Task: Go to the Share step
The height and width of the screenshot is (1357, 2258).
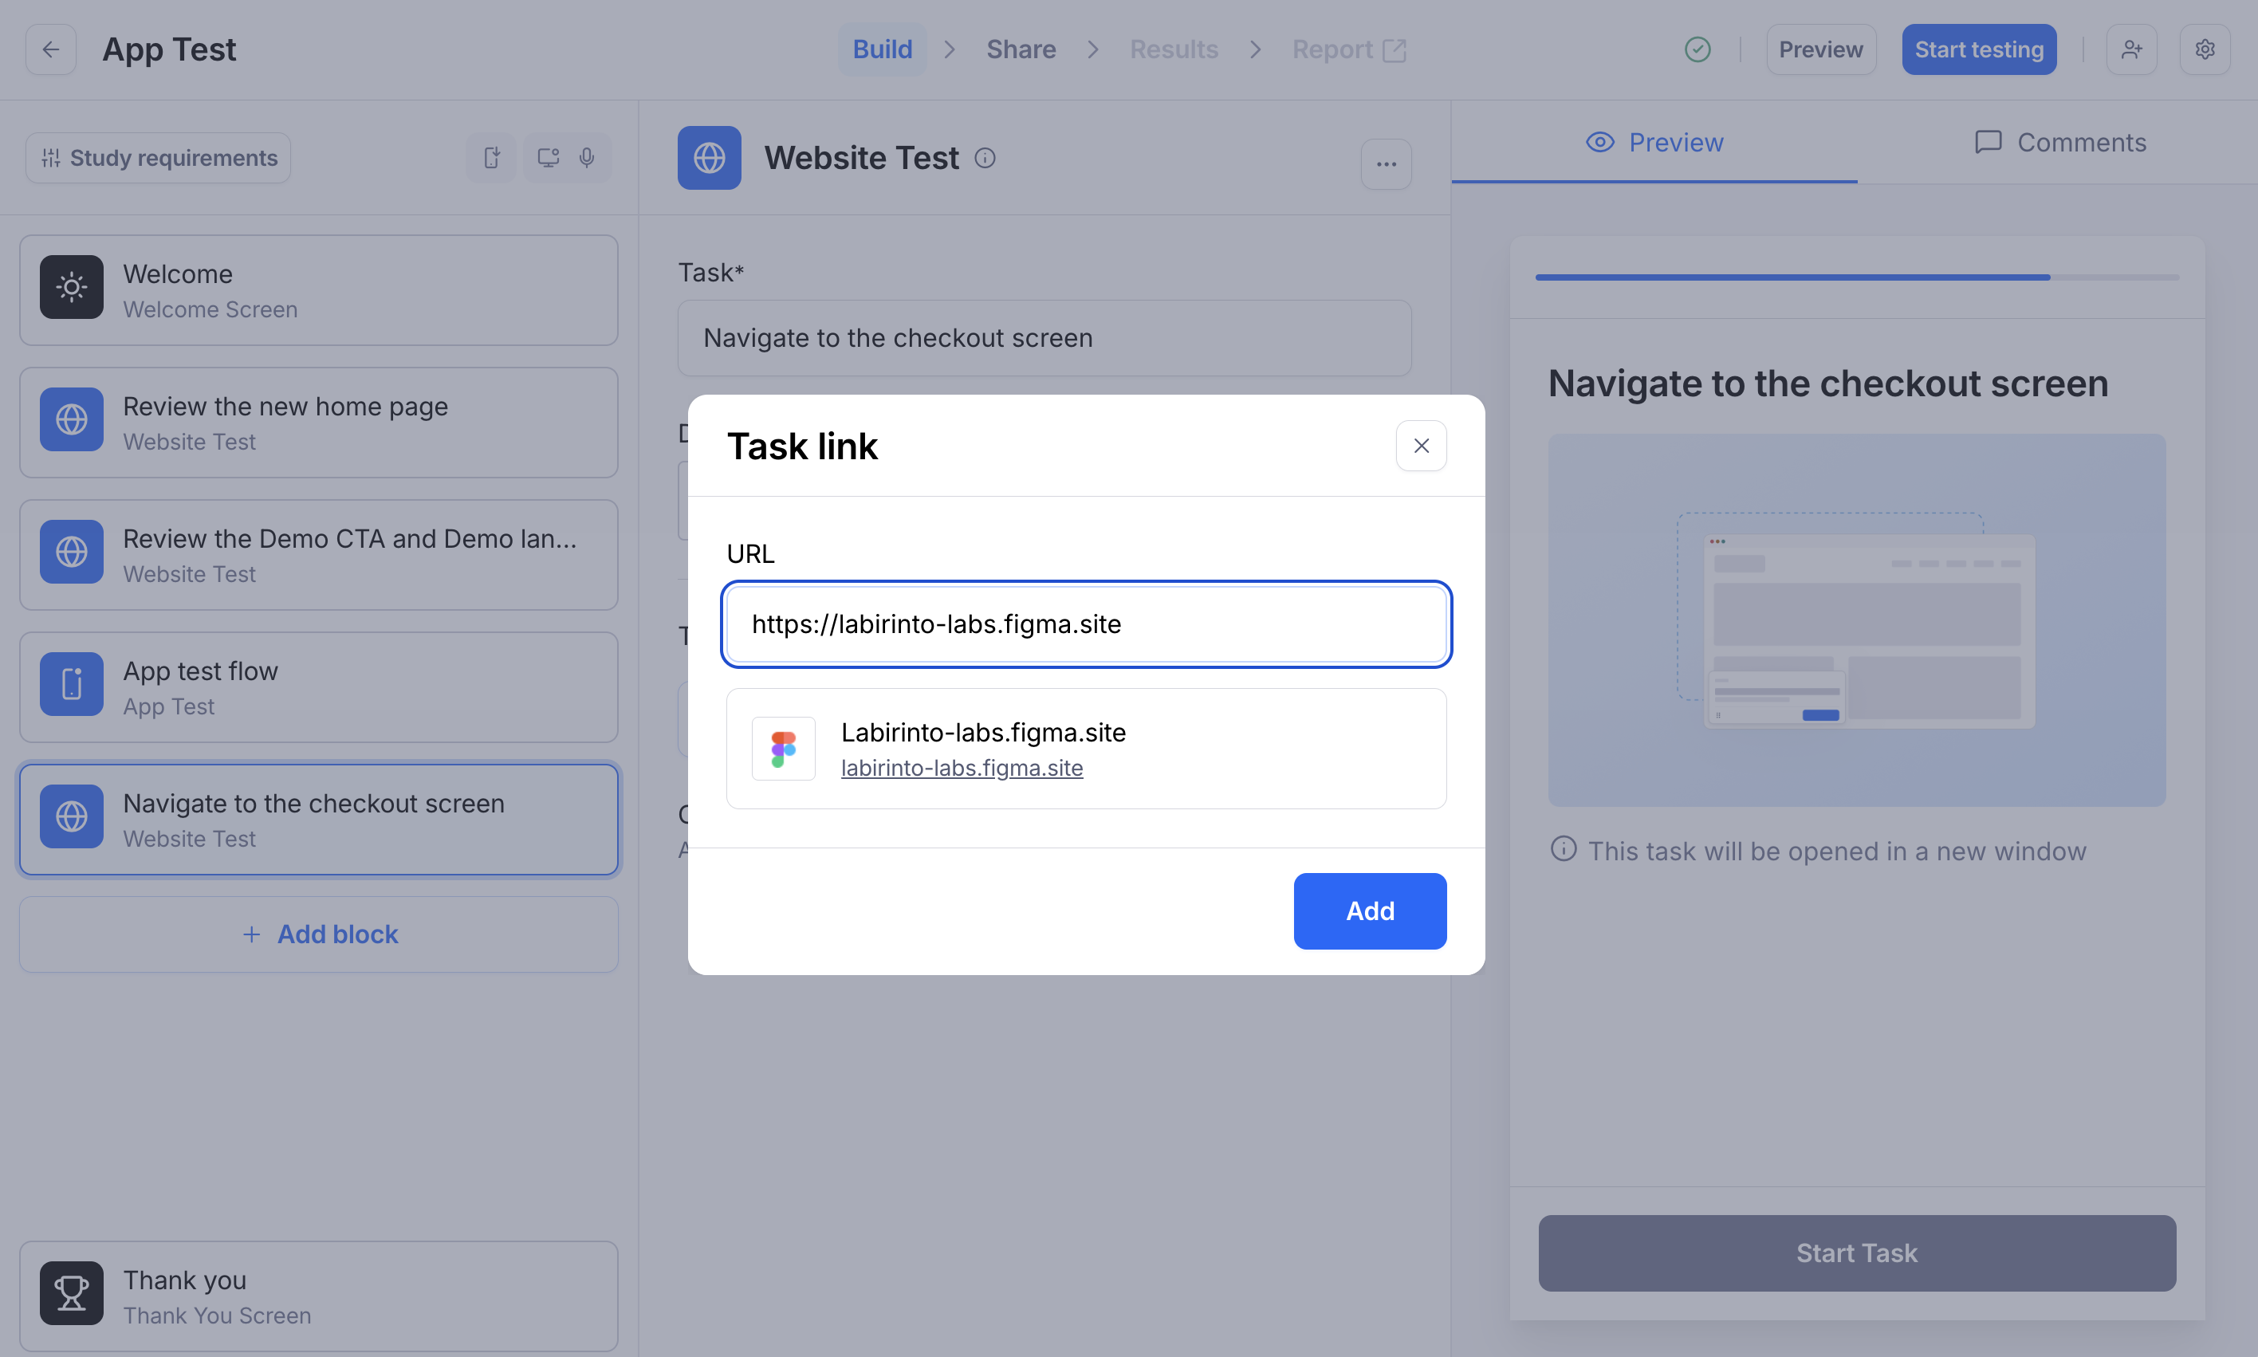Action: coord(1021,49)
